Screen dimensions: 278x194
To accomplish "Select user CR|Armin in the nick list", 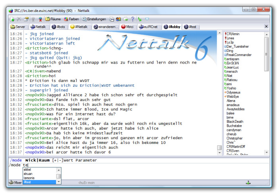I will pos(232,34).
